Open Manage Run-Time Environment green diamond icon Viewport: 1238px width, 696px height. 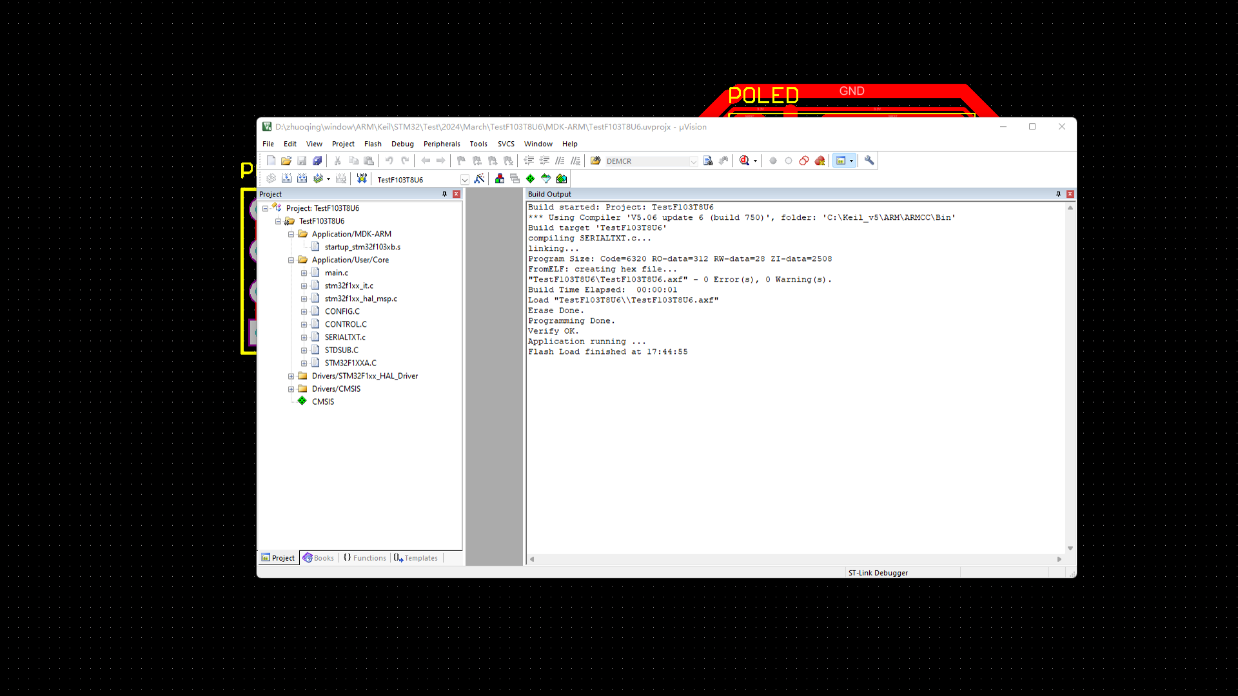pyautogui.click(x=530, y=179)
